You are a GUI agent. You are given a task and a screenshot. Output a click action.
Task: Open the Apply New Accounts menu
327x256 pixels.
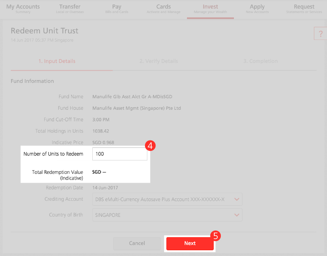[257, 9]
